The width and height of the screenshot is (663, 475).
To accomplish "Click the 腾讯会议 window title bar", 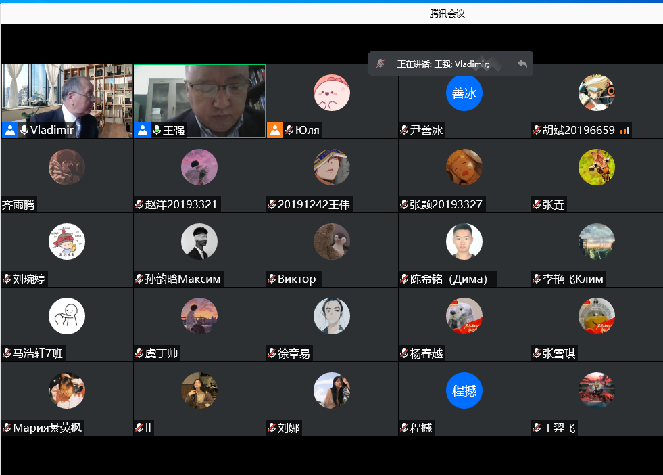I will click(x=447, y=14).
